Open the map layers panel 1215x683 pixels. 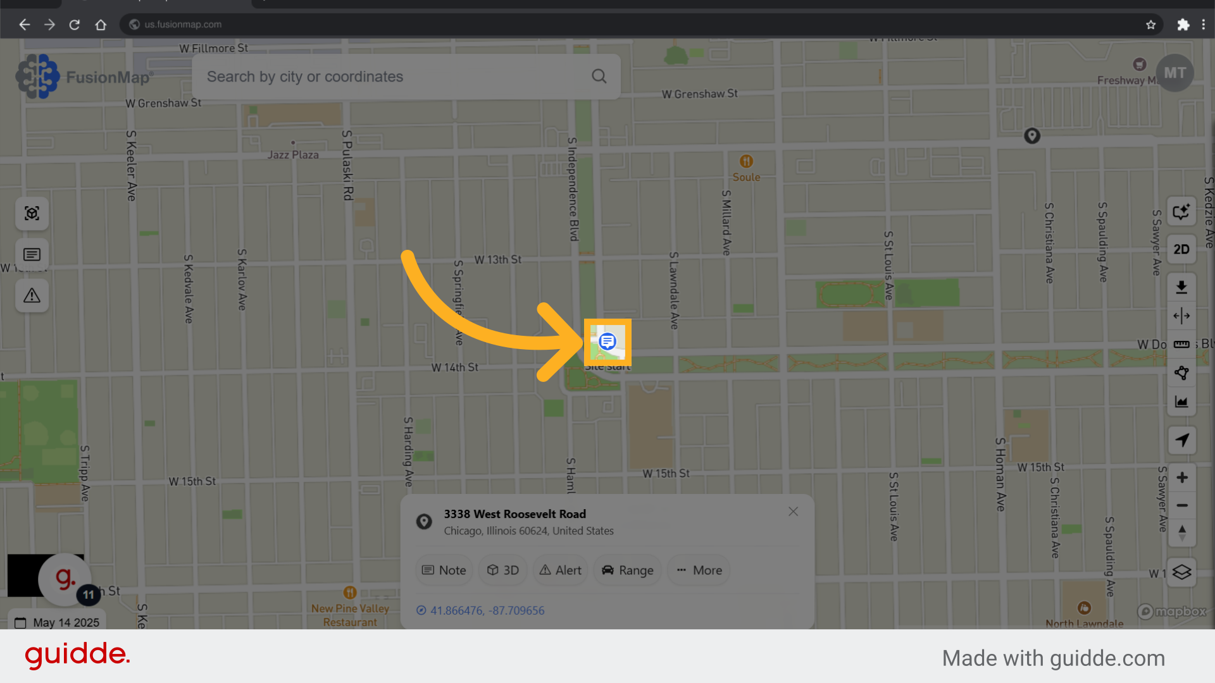(1181, 572)
